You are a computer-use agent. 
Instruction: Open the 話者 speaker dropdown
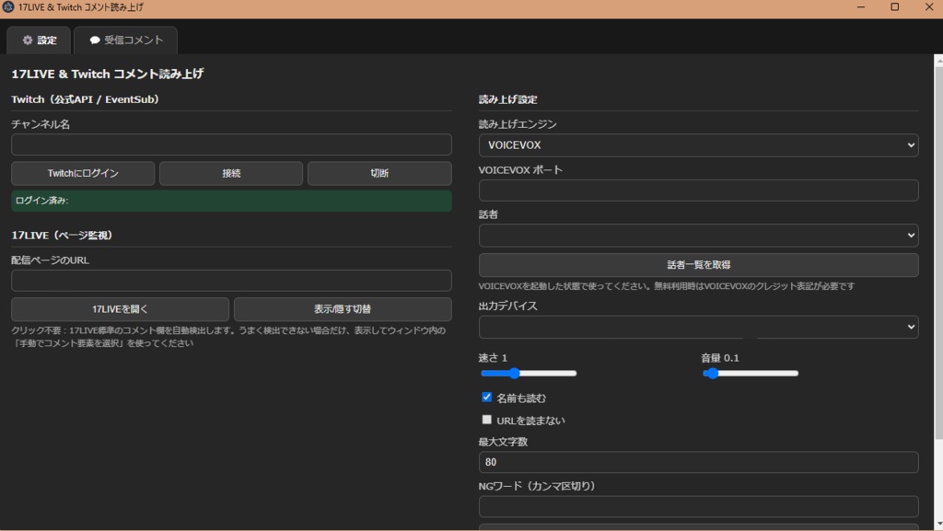pos(698,236)
